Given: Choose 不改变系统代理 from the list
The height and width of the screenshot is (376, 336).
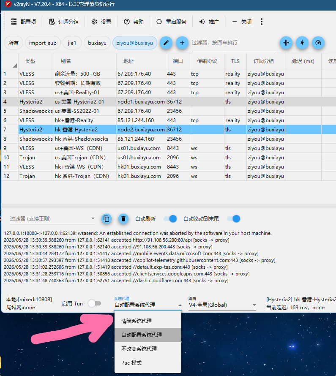Looking at the screenshot, I should pos(148,349).
